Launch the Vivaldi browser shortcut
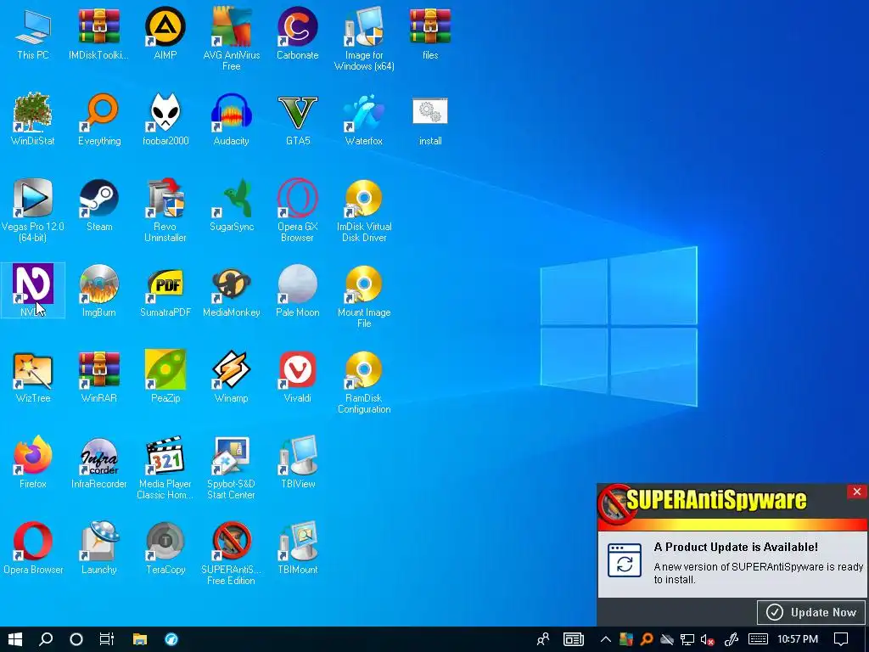Screen dimensions: 869x652 tap(298, 376)
